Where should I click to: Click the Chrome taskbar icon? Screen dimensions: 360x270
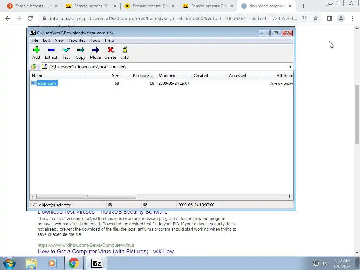73,263
